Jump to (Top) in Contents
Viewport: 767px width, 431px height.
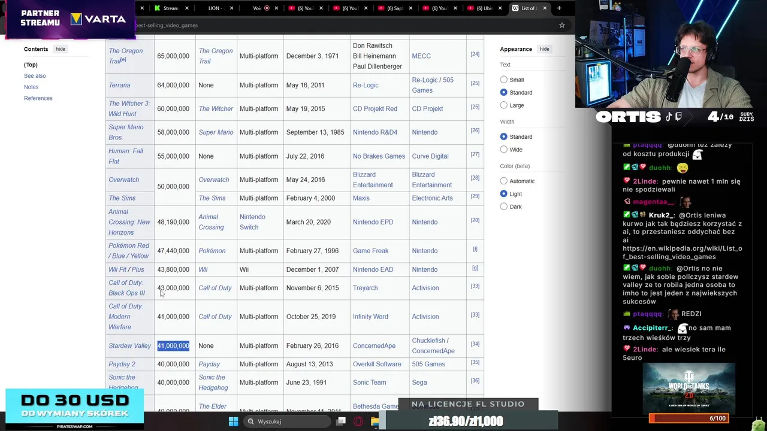(31, 65)
